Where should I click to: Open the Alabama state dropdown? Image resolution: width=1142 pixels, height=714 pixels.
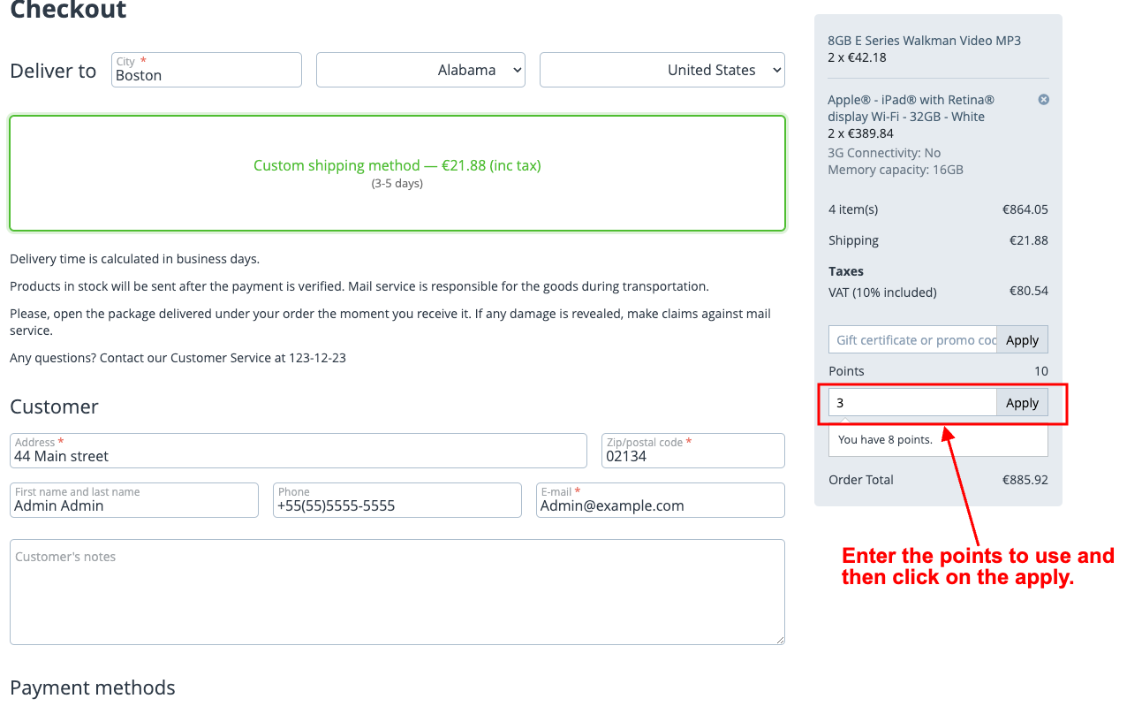(x=420, y=71)
